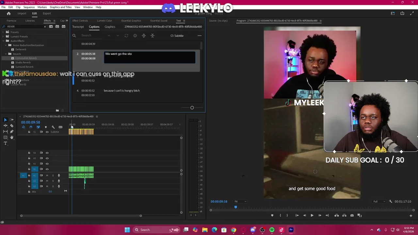Click the Home icon in header
The image size is (418, 235).
[x=9, y=13]
